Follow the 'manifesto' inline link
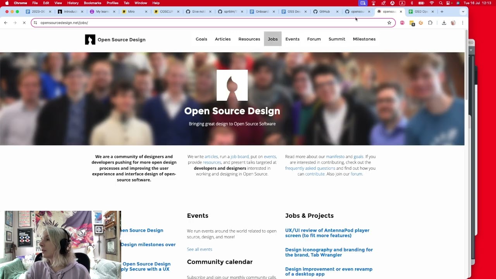 [335, 157]
